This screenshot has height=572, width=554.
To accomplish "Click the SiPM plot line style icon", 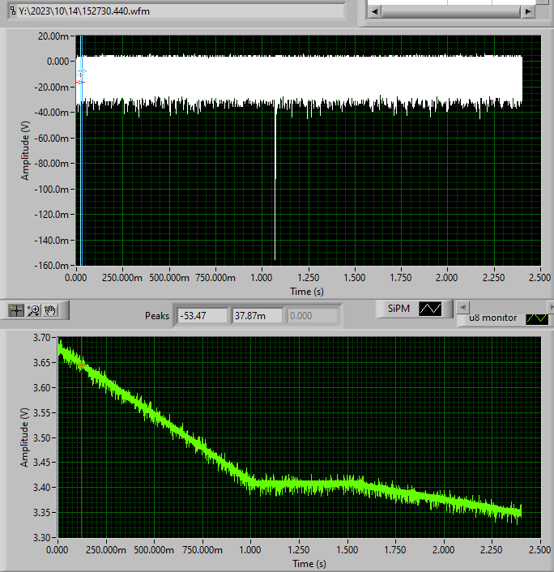I will click(430, 309).
